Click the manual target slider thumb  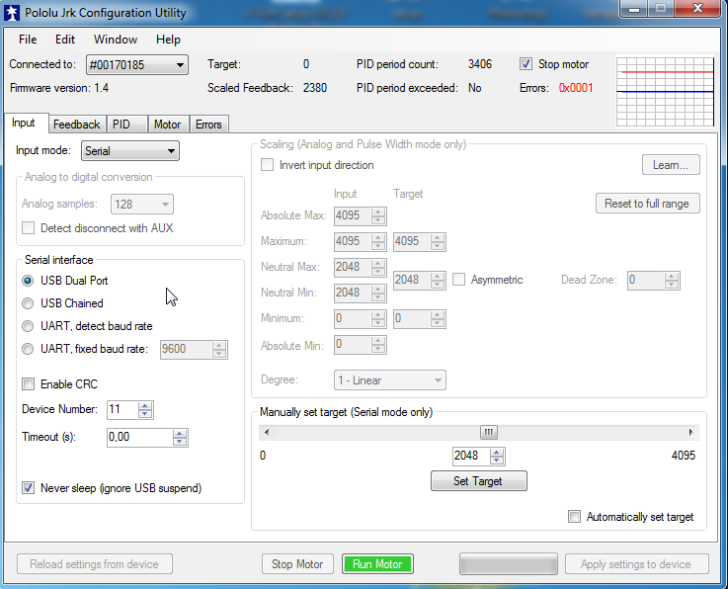[x=488, y=433]
